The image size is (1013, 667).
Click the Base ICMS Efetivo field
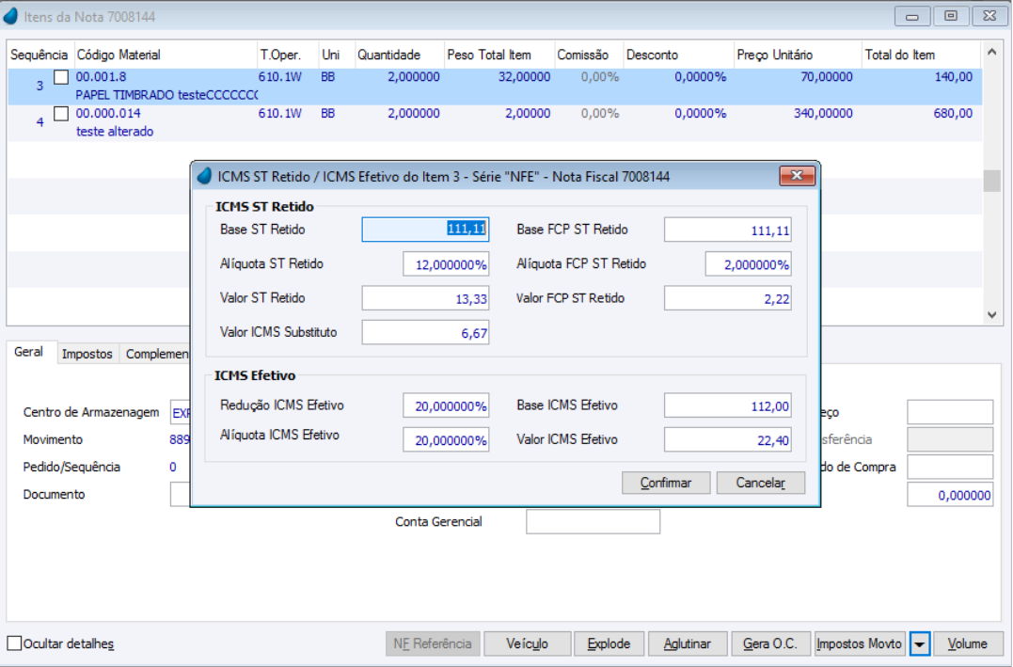point(727,405)
